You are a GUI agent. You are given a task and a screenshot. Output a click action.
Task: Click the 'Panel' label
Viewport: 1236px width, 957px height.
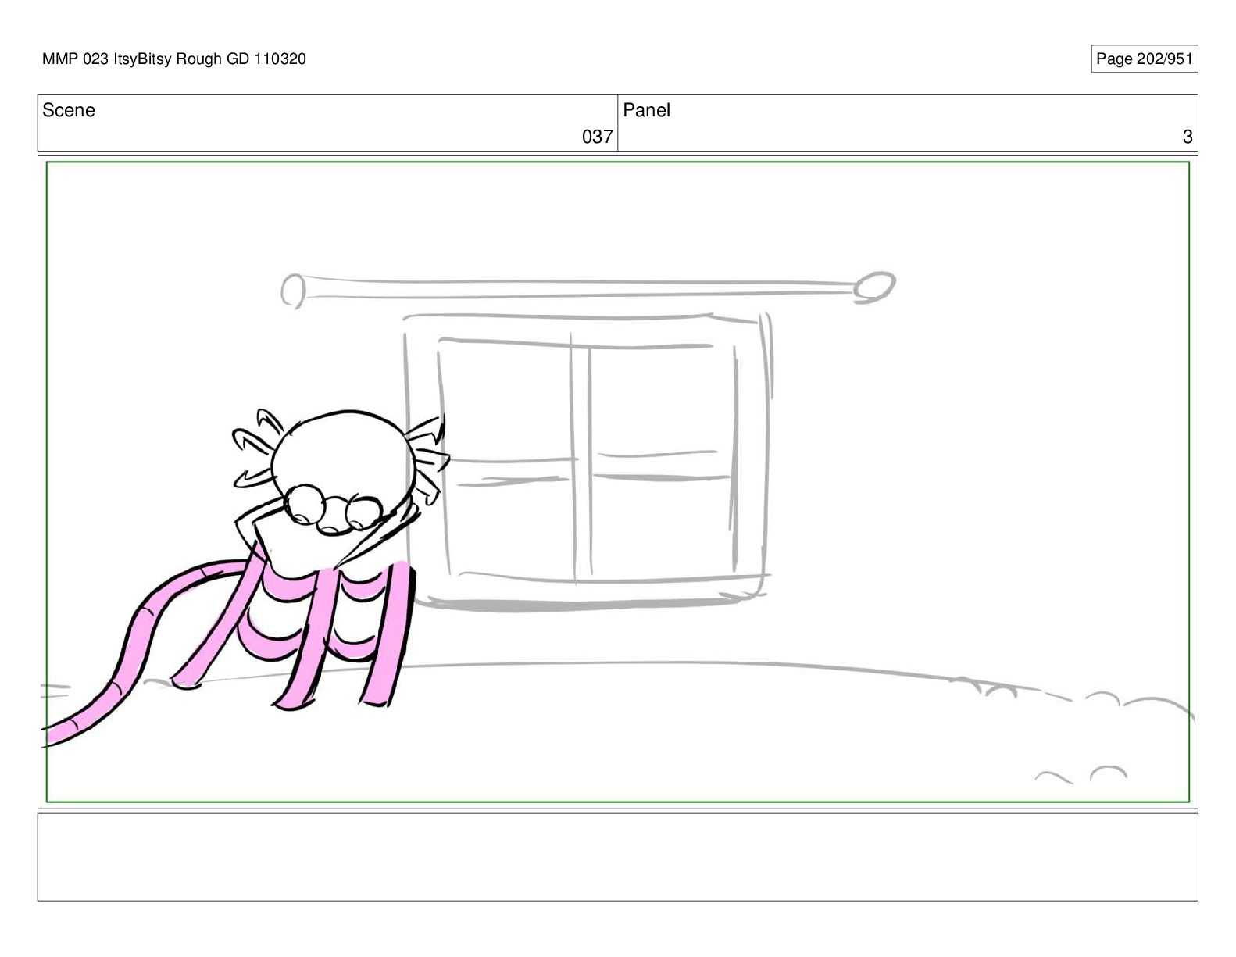(647, 110)
